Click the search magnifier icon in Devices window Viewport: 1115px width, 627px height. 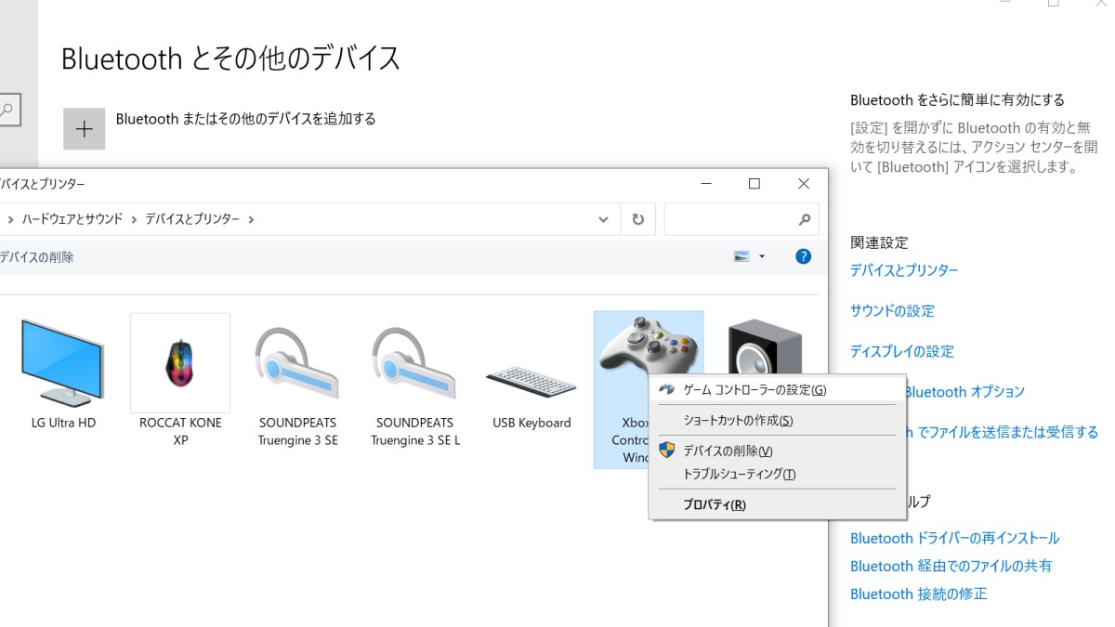click(x=805, y=219)
